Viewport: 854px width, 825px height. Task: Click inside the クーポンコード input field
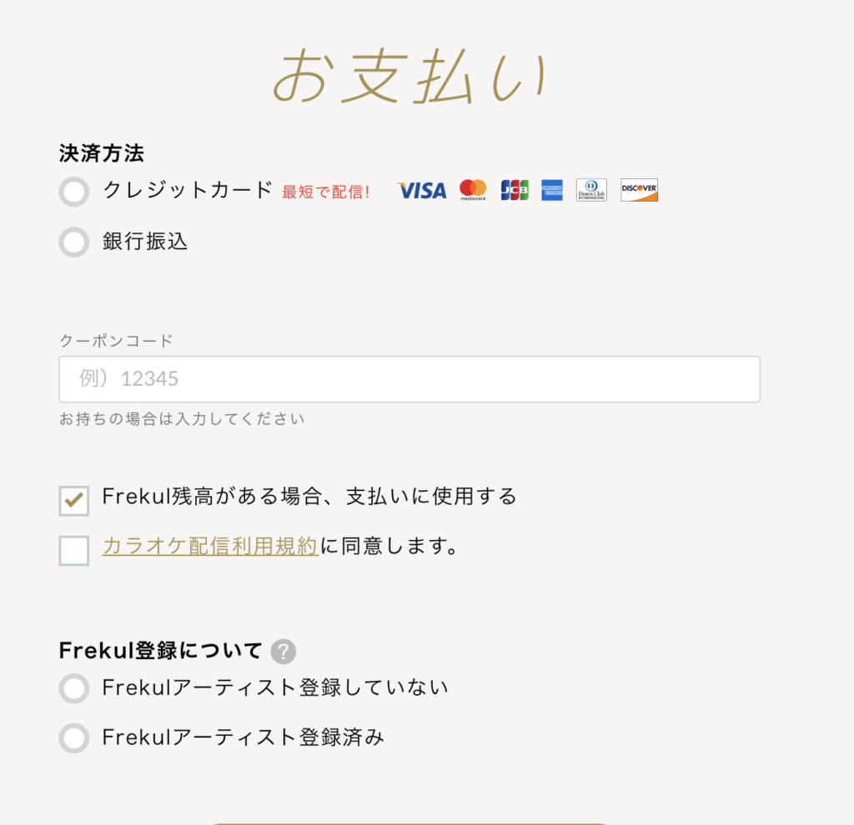pyautogui.click(x=409, y=379)
